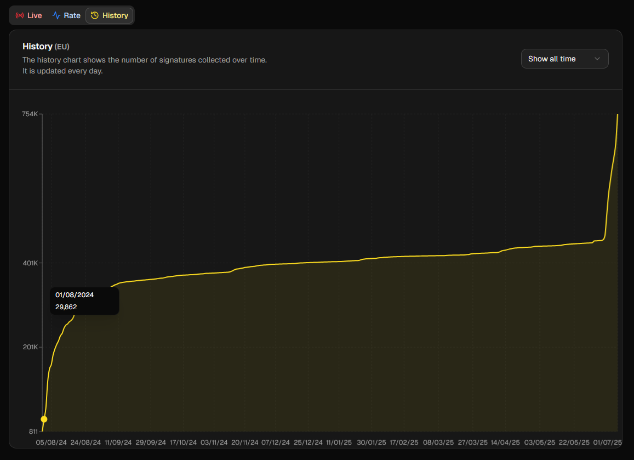Click the 03/05/25 date label

pyautogui.click(x=540, y=442)
